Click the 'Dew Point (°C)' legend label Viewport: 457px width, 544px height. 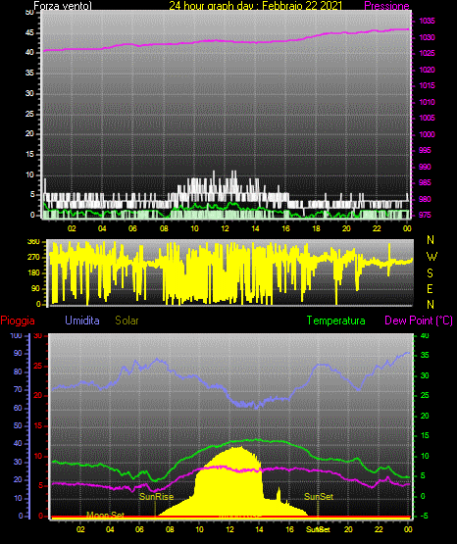point(419,321)
